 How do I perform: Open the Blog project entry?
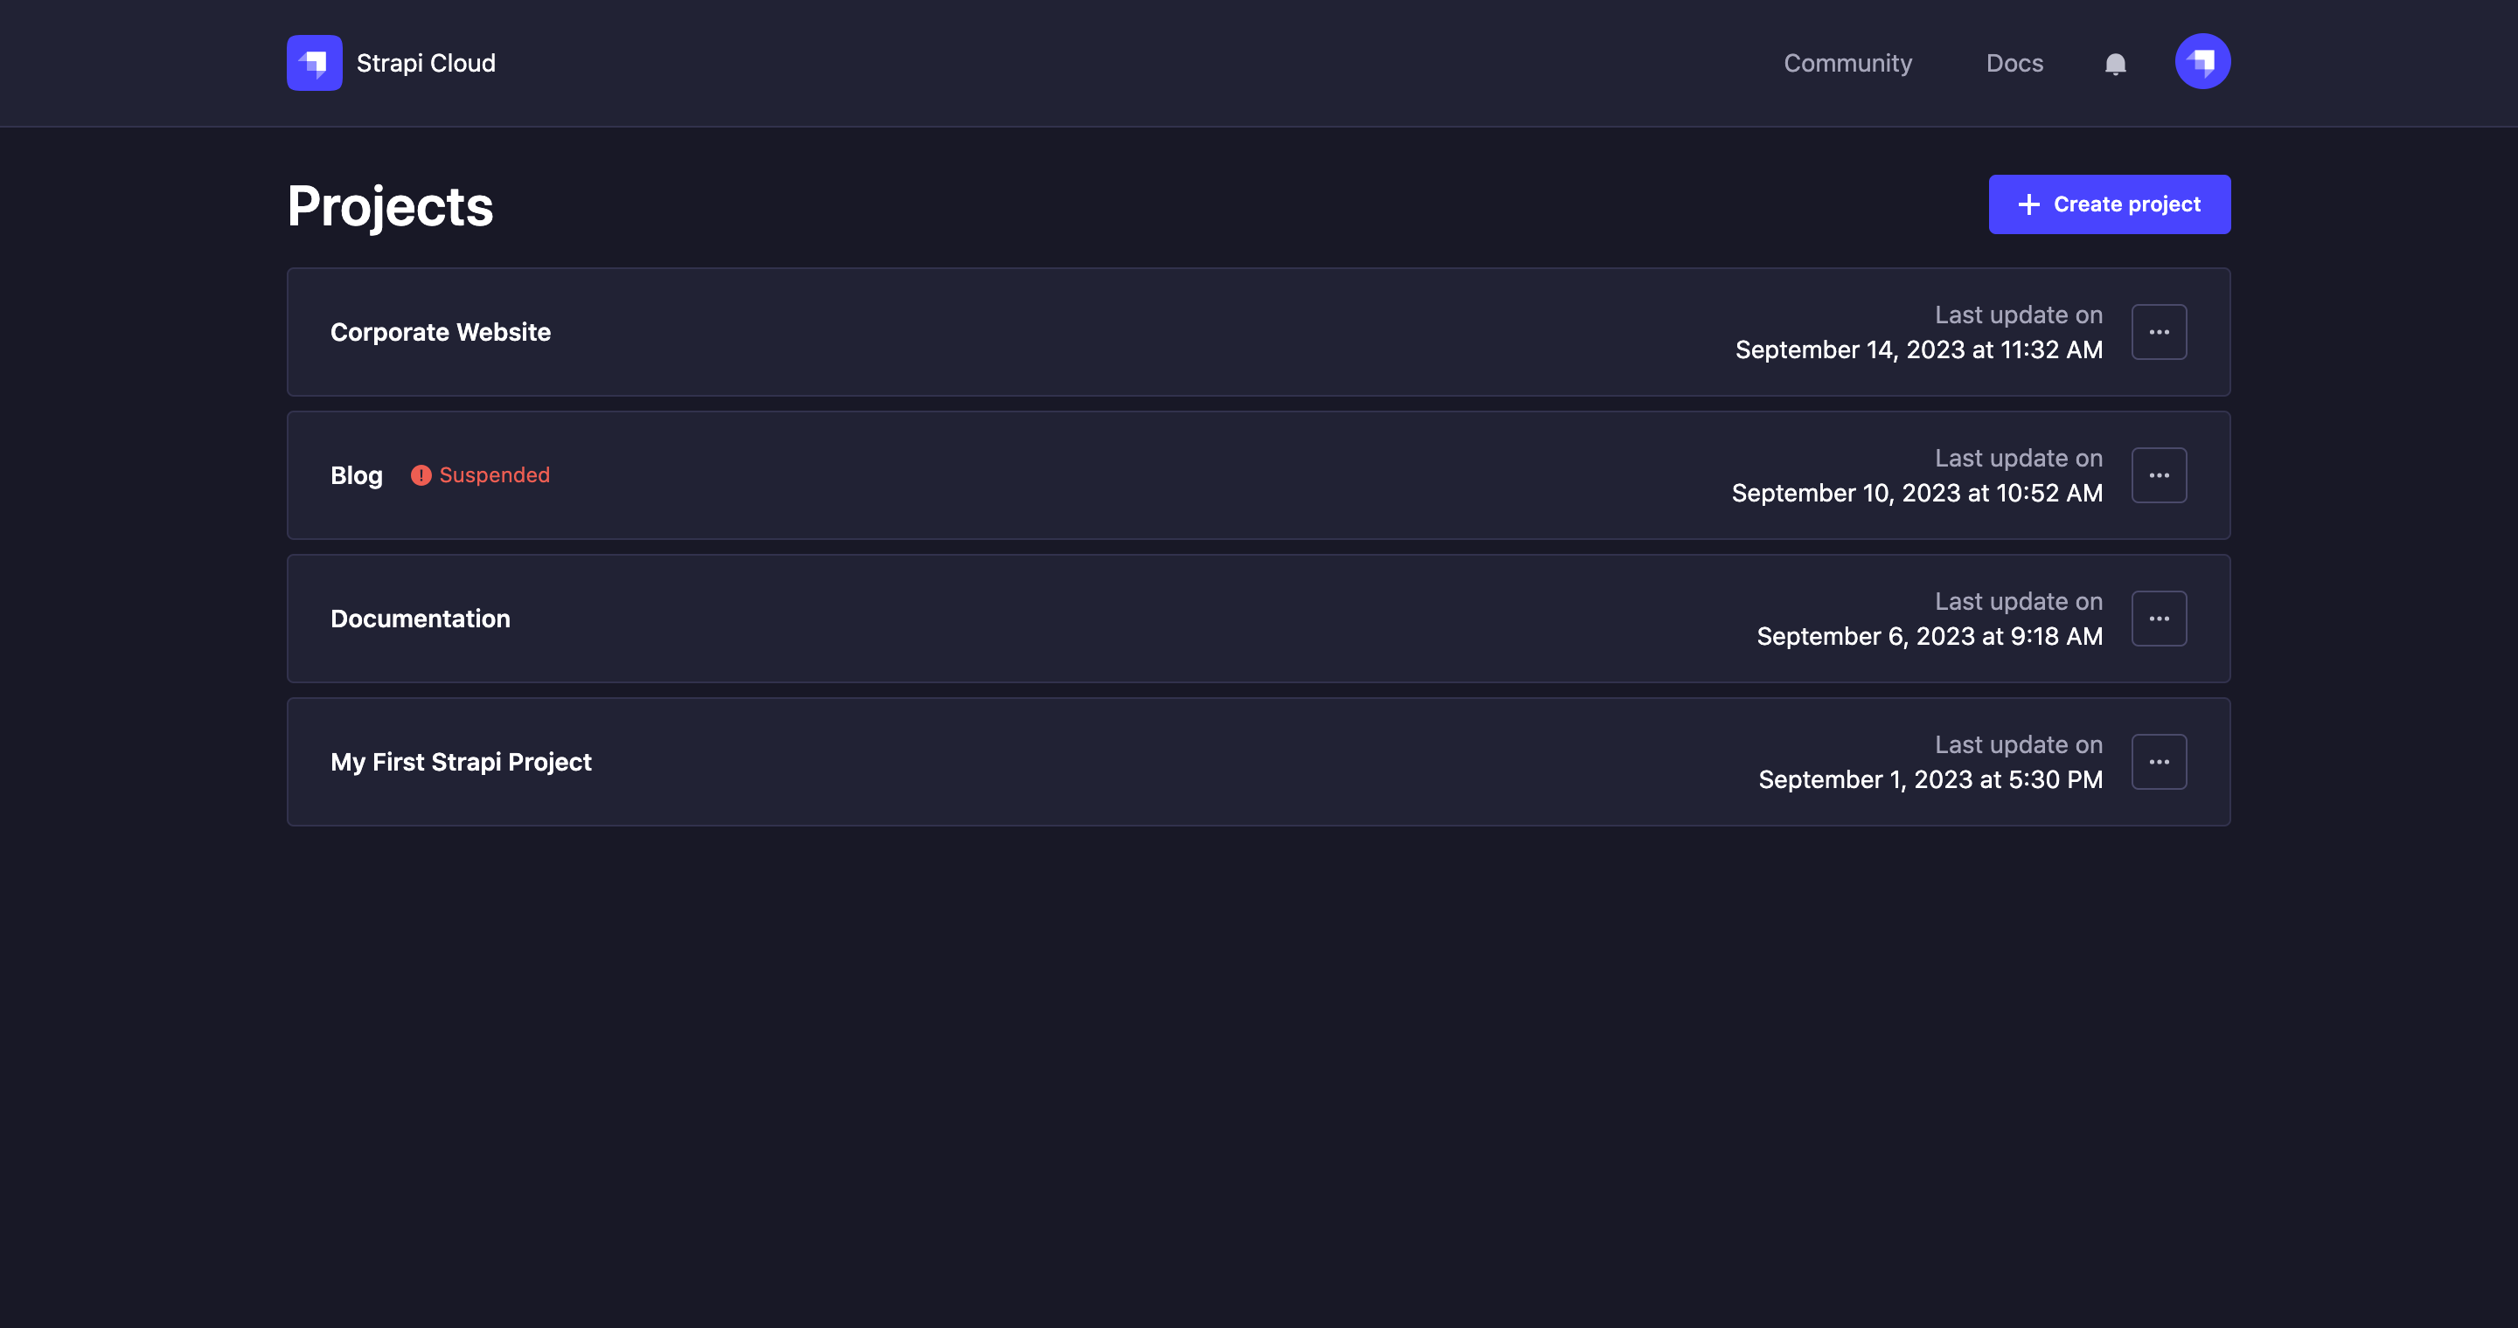click(356, 474)
